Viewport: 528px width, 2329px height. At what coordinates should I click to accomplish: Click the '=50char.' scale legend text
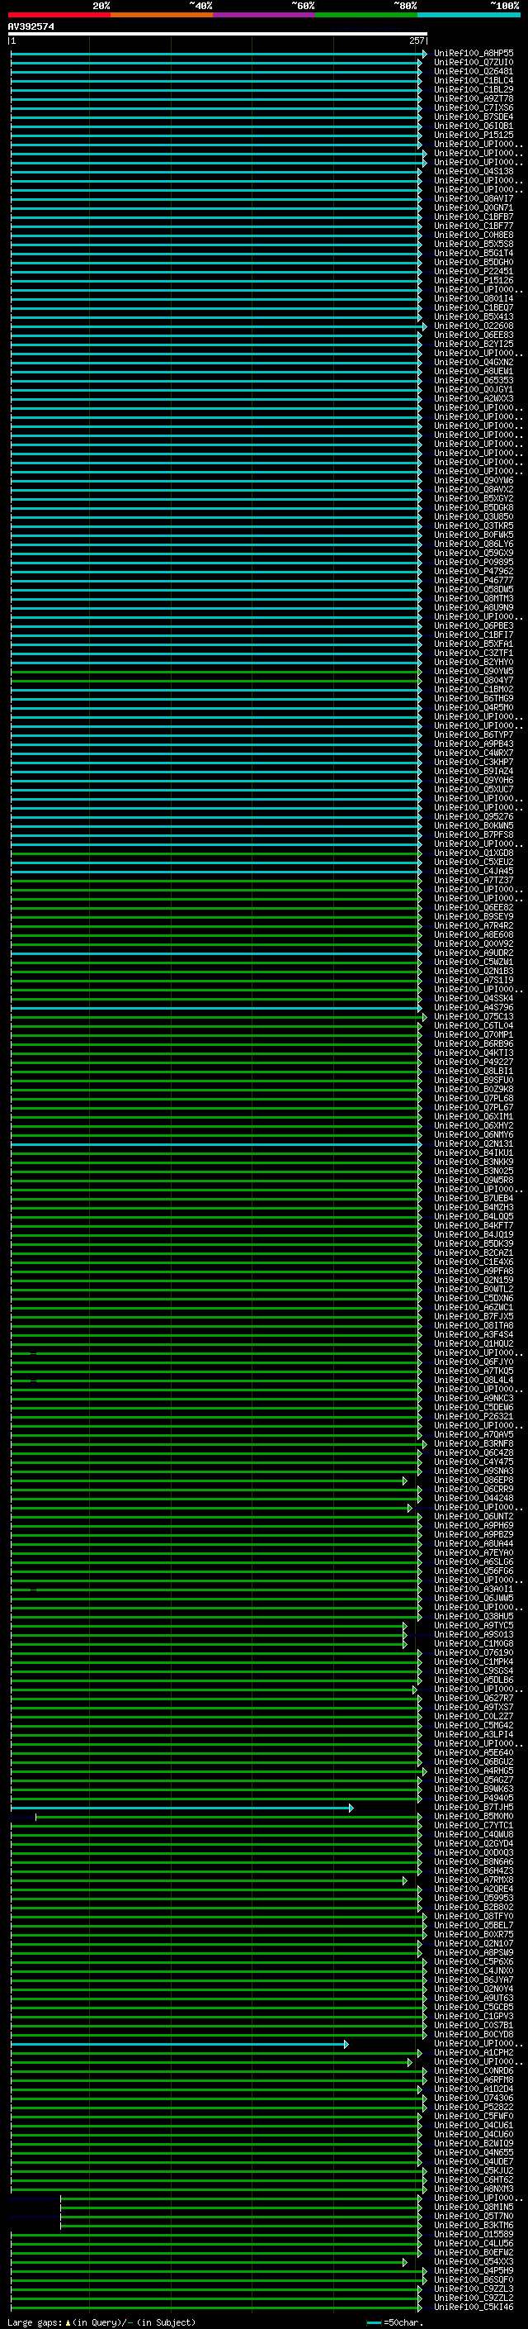click(x=403, y=2322)
